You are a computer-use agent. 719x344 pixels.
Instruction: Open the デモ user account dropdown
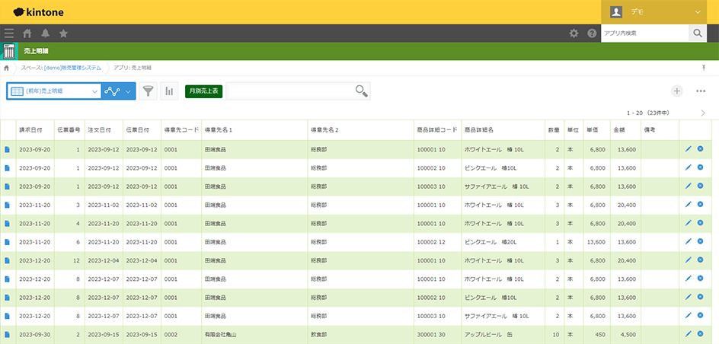[x=660, y=11]
